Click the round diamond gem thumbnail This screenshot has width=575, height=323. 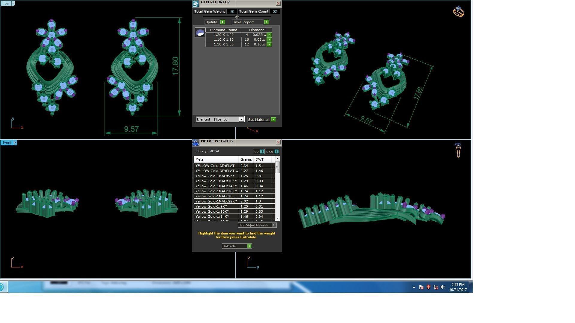coord(200,32)
